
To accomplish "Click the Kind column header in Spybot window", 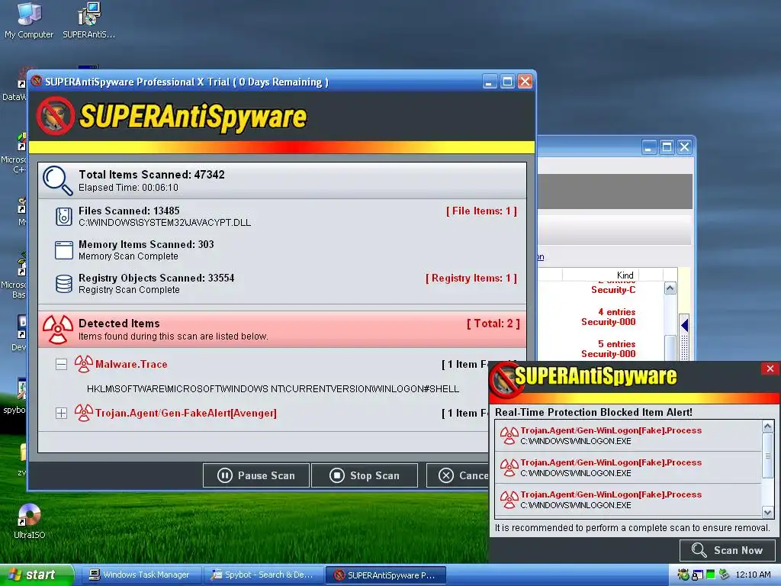I will tap(625, 275).
